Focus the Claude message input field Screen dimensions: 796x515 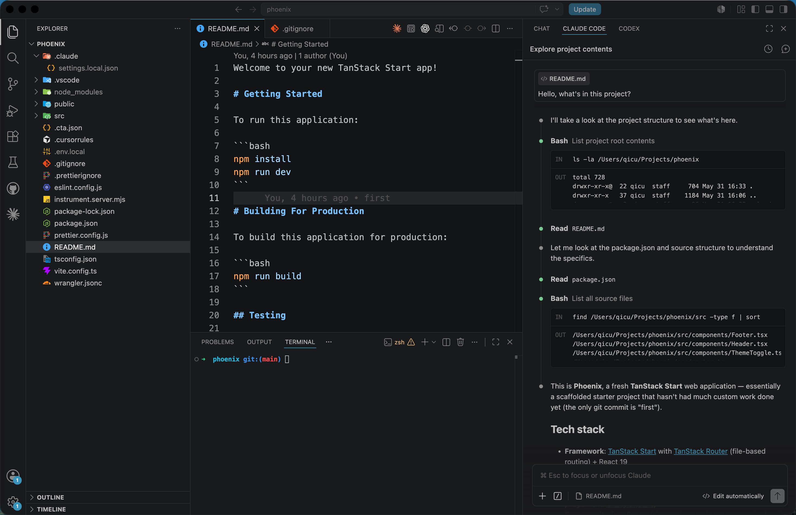pos(659,475)
